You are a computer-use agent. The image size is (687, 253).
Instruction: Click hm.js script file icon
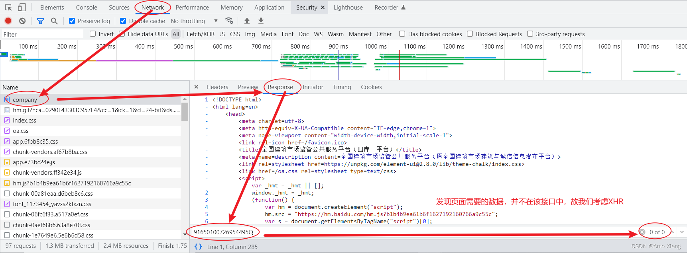coord(7,183)
